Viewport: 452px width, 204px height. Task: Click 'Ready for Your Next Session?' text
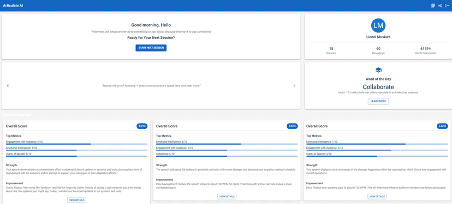coord(151,38)
